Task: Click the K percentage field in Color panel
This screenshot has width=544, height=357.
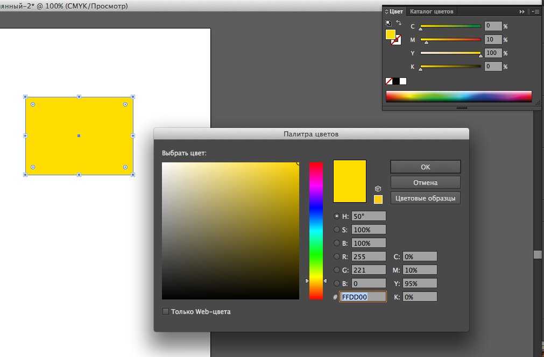Action: tap(493, 66)
